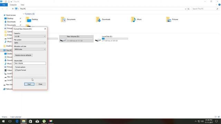This screenshot has height=124, width=221.
Task: Click the Close button in Format dialog
Action: pos(40,84)
